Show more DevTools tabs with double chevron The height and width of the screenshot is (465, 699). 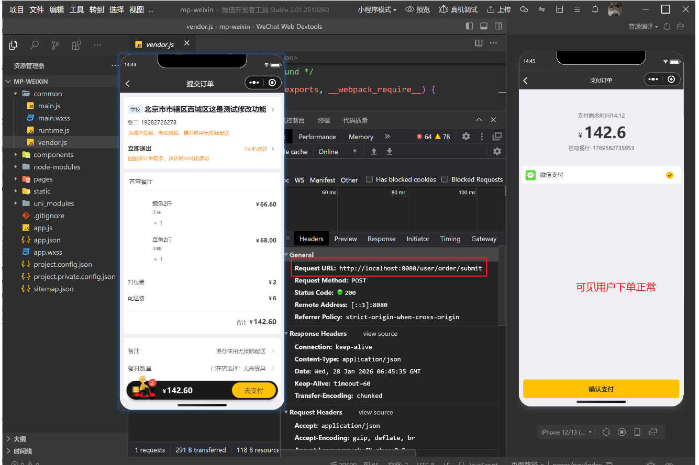point(387,137)
